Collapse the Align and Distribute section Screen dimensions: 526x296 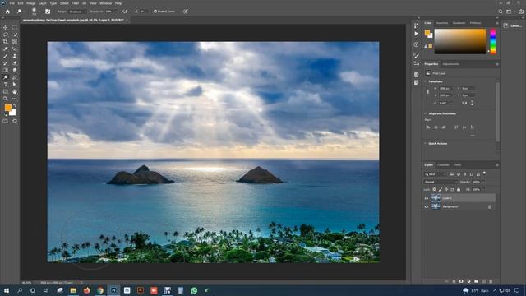426,113
